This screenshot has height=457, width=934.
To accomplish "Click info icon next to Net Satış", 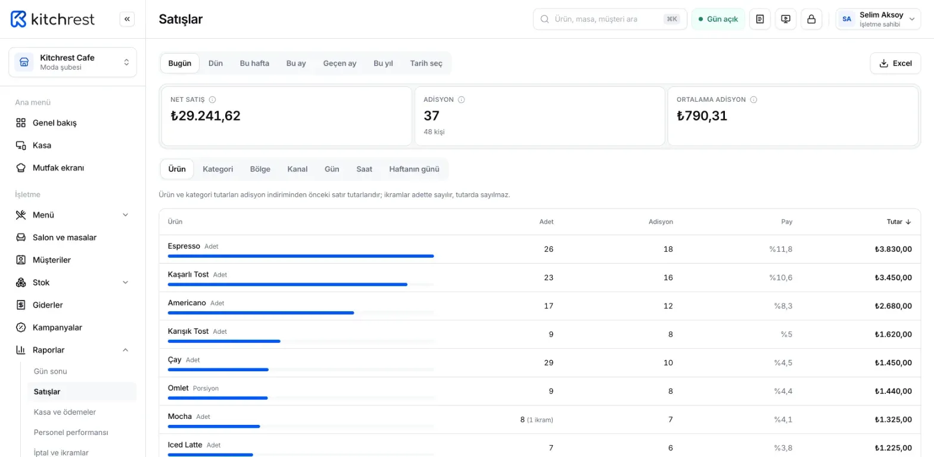I will [213, 100].
